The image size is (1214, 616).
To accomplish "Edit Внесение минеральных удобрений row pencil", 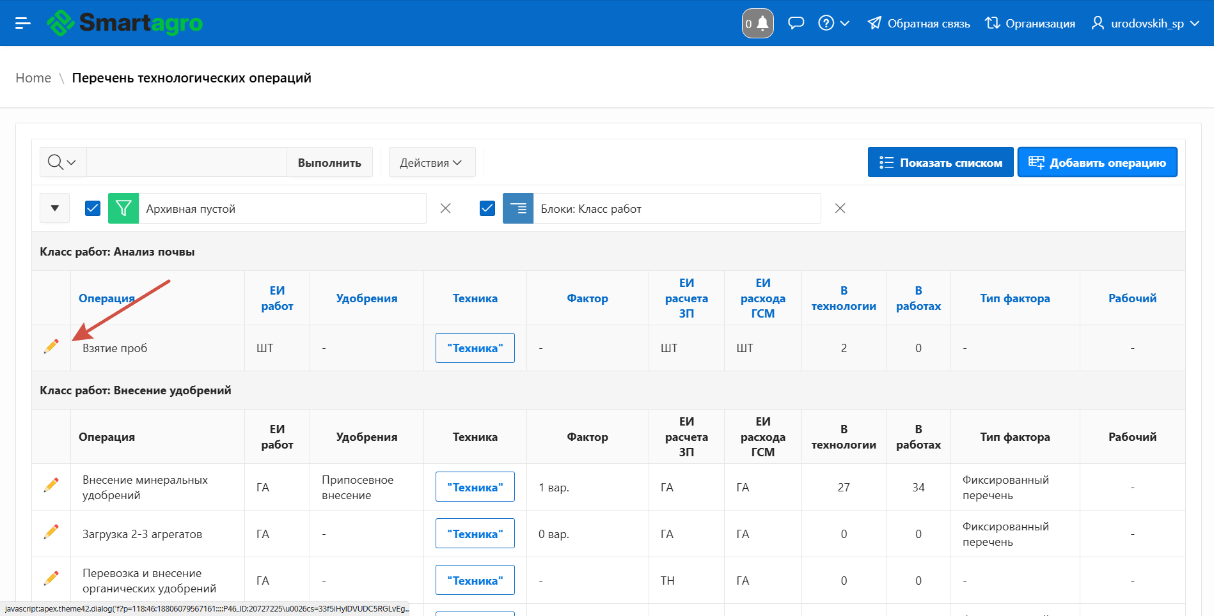I will (51, 485).
